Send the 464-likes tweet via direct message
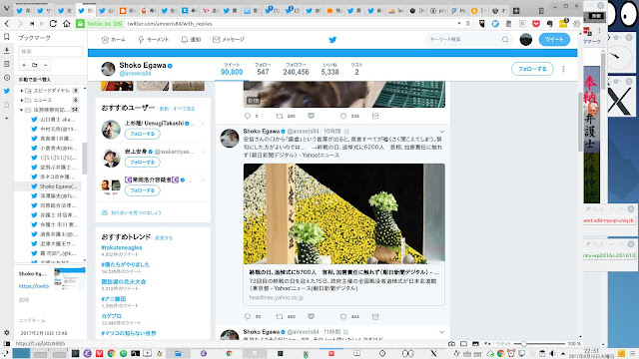 click(x=375, y=316)
